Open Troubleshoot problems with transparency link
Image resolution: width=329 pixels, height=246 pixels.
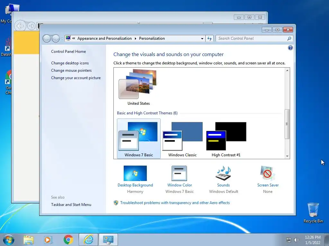(175, 203)
